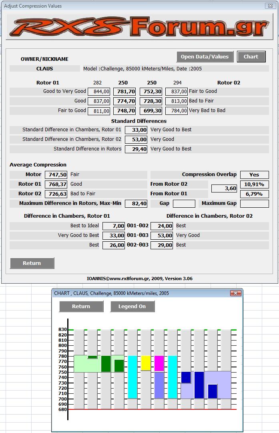Open the Chart view button

(251, 56)
